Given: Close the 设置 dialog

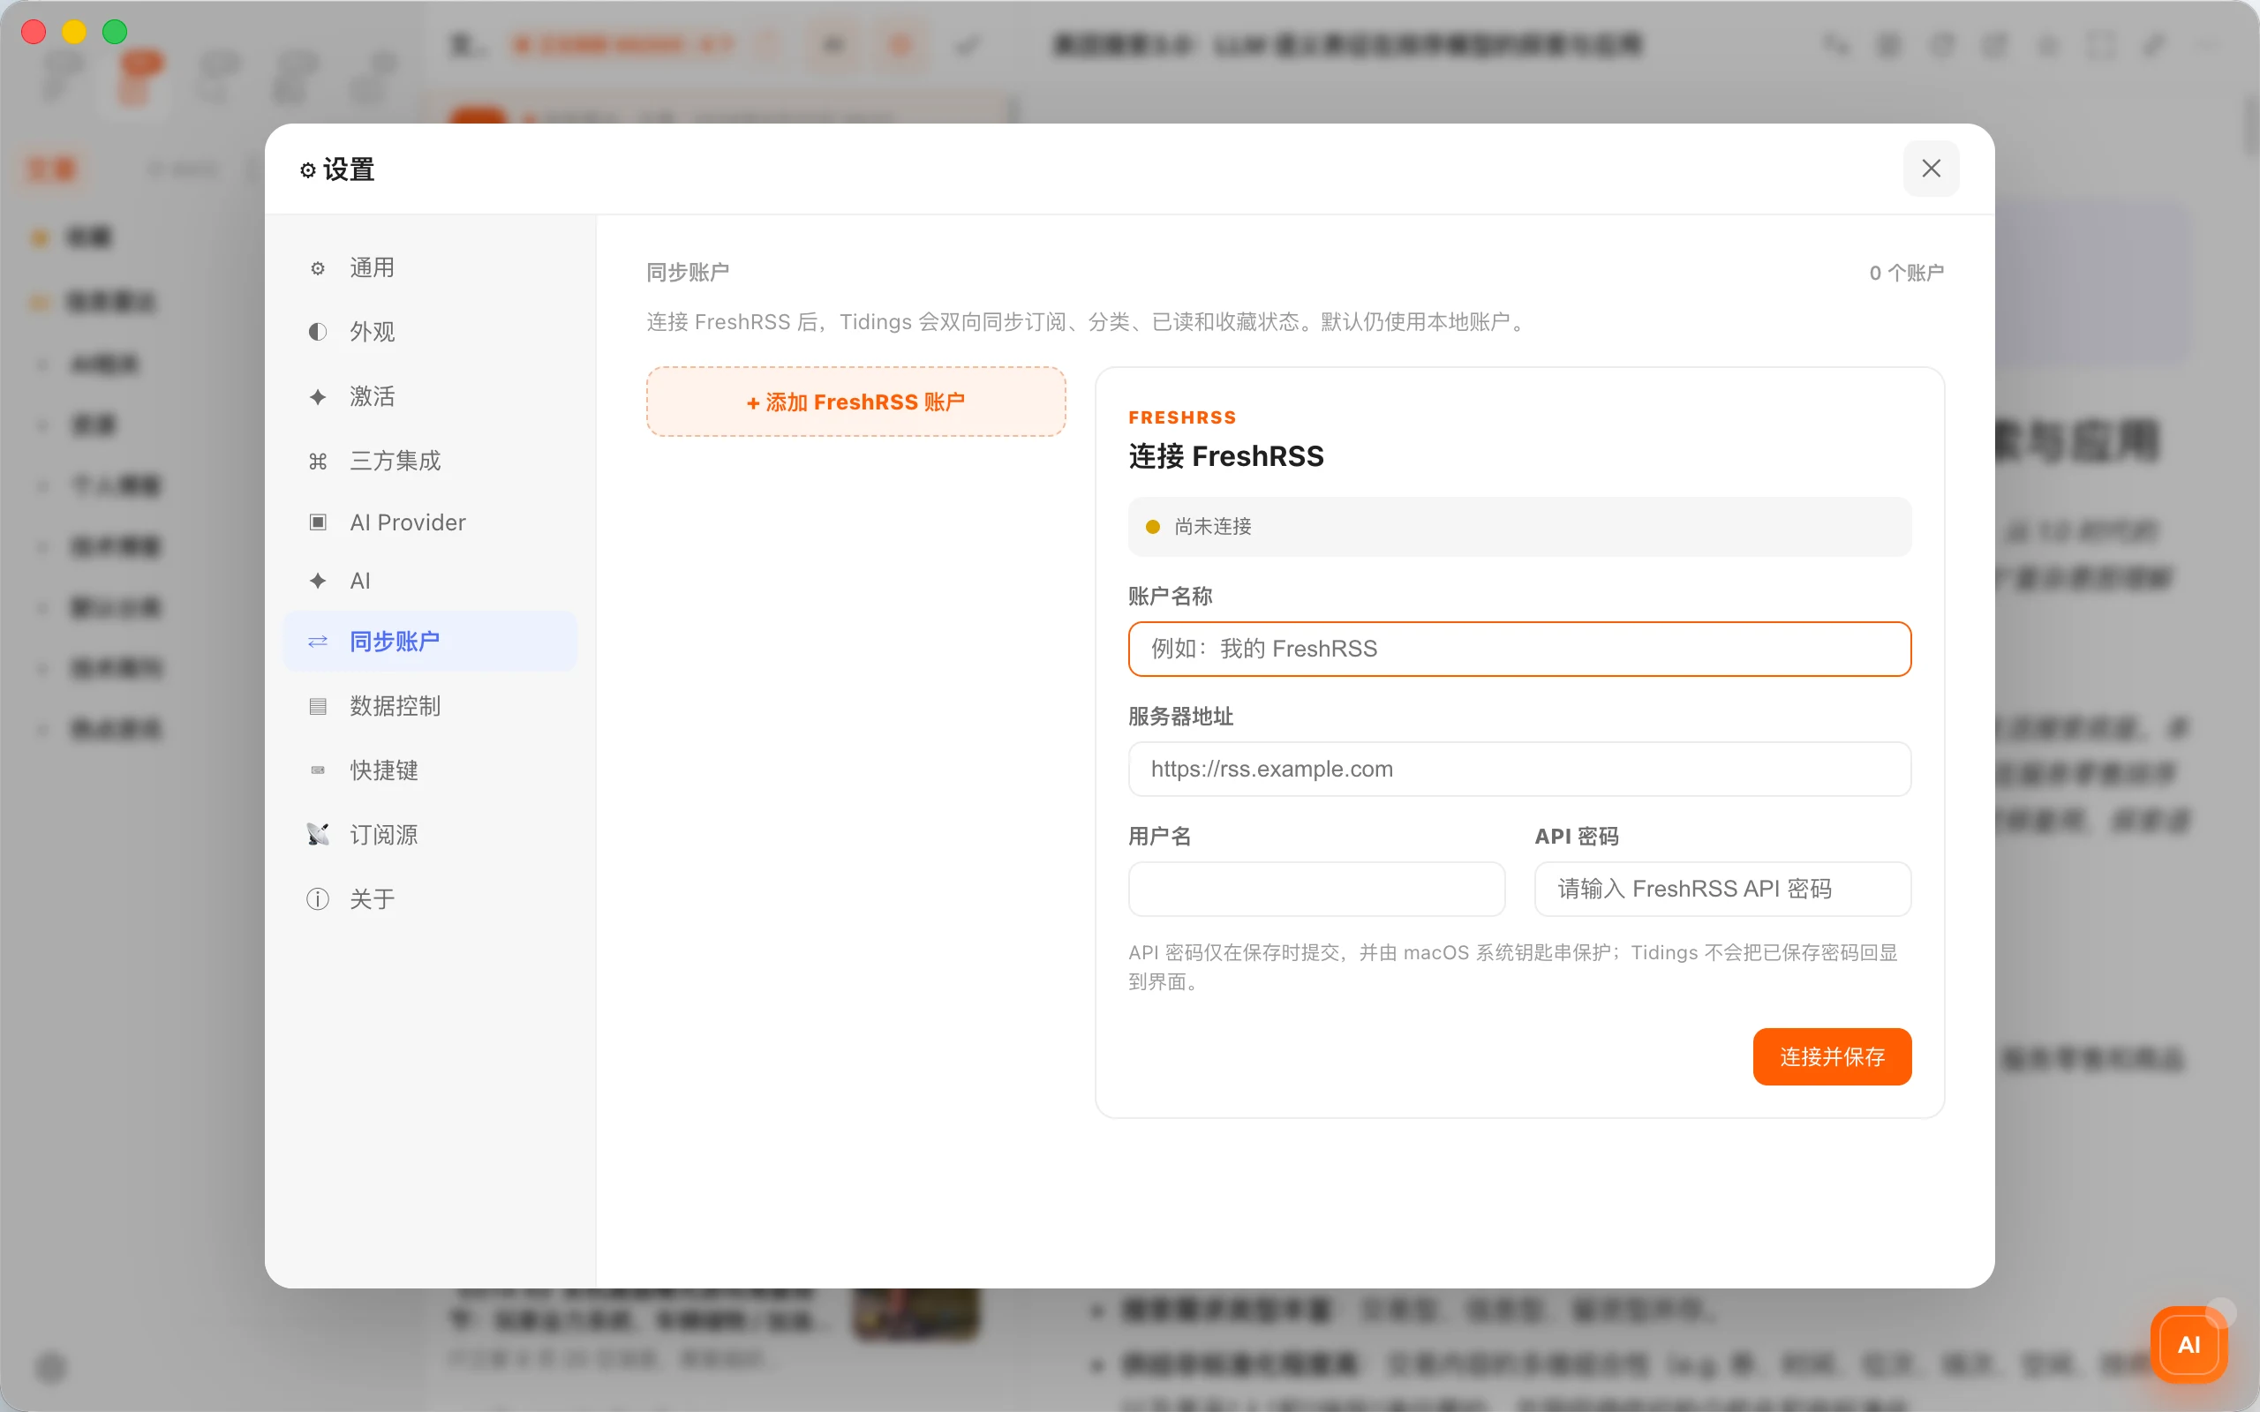Looking at the screenshot, I should point(1931,168).
